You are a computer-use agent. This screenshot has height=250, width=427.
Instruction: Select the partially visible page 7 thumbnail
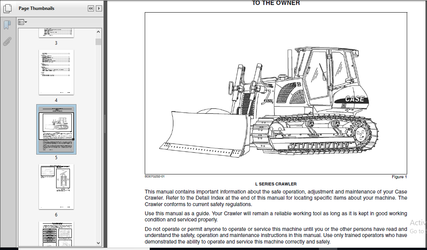tap(57, 234)
